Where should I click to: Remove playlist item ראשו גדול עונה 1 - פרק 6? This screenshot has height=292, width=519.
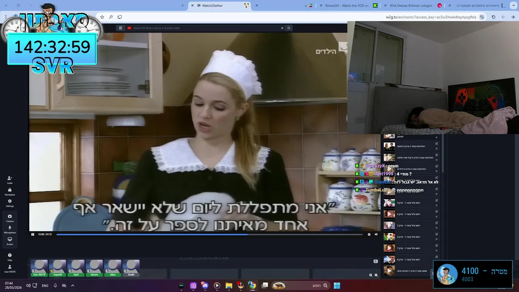pyautogui.click(x=437, y=239)
